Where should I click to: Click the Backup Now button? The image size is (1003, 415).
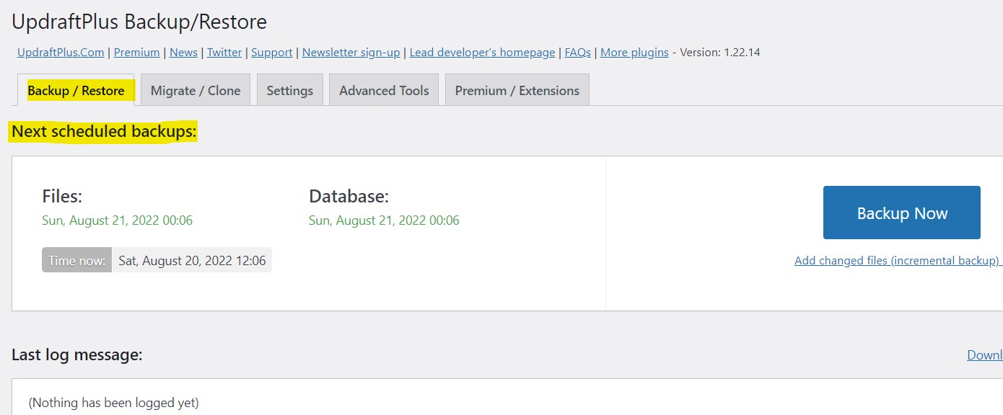tap(901, 213)
